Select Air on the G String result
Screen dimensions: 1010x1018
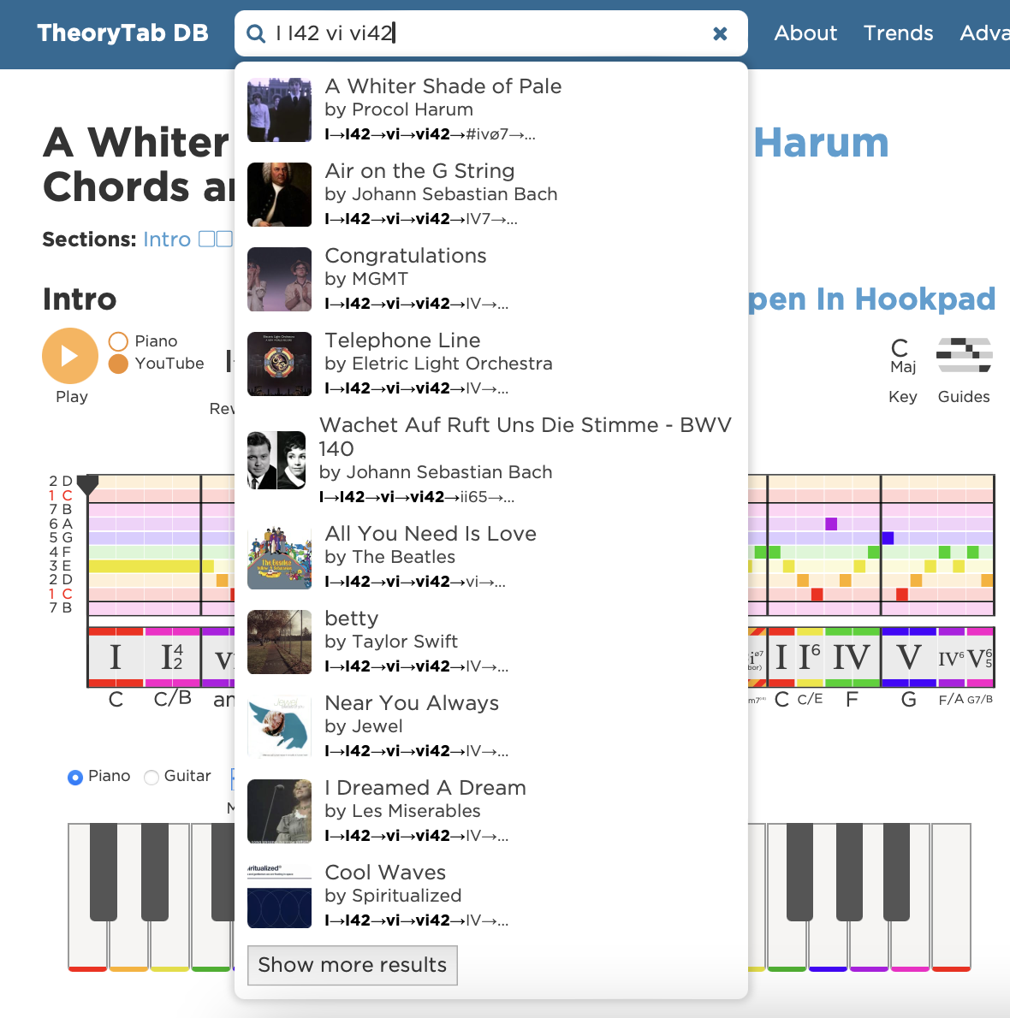pyautogui.click(x=490, y=194)
